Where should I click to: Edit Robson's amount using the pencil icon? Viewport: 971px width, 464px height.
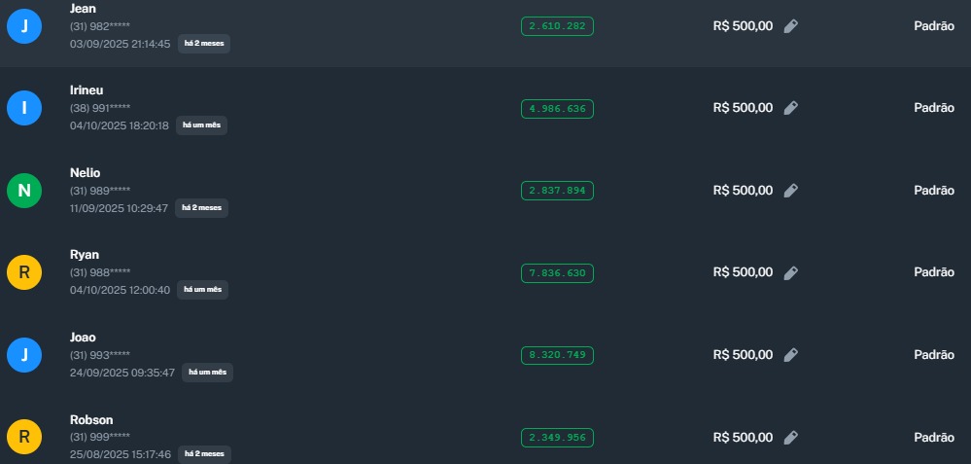(791, 437)
